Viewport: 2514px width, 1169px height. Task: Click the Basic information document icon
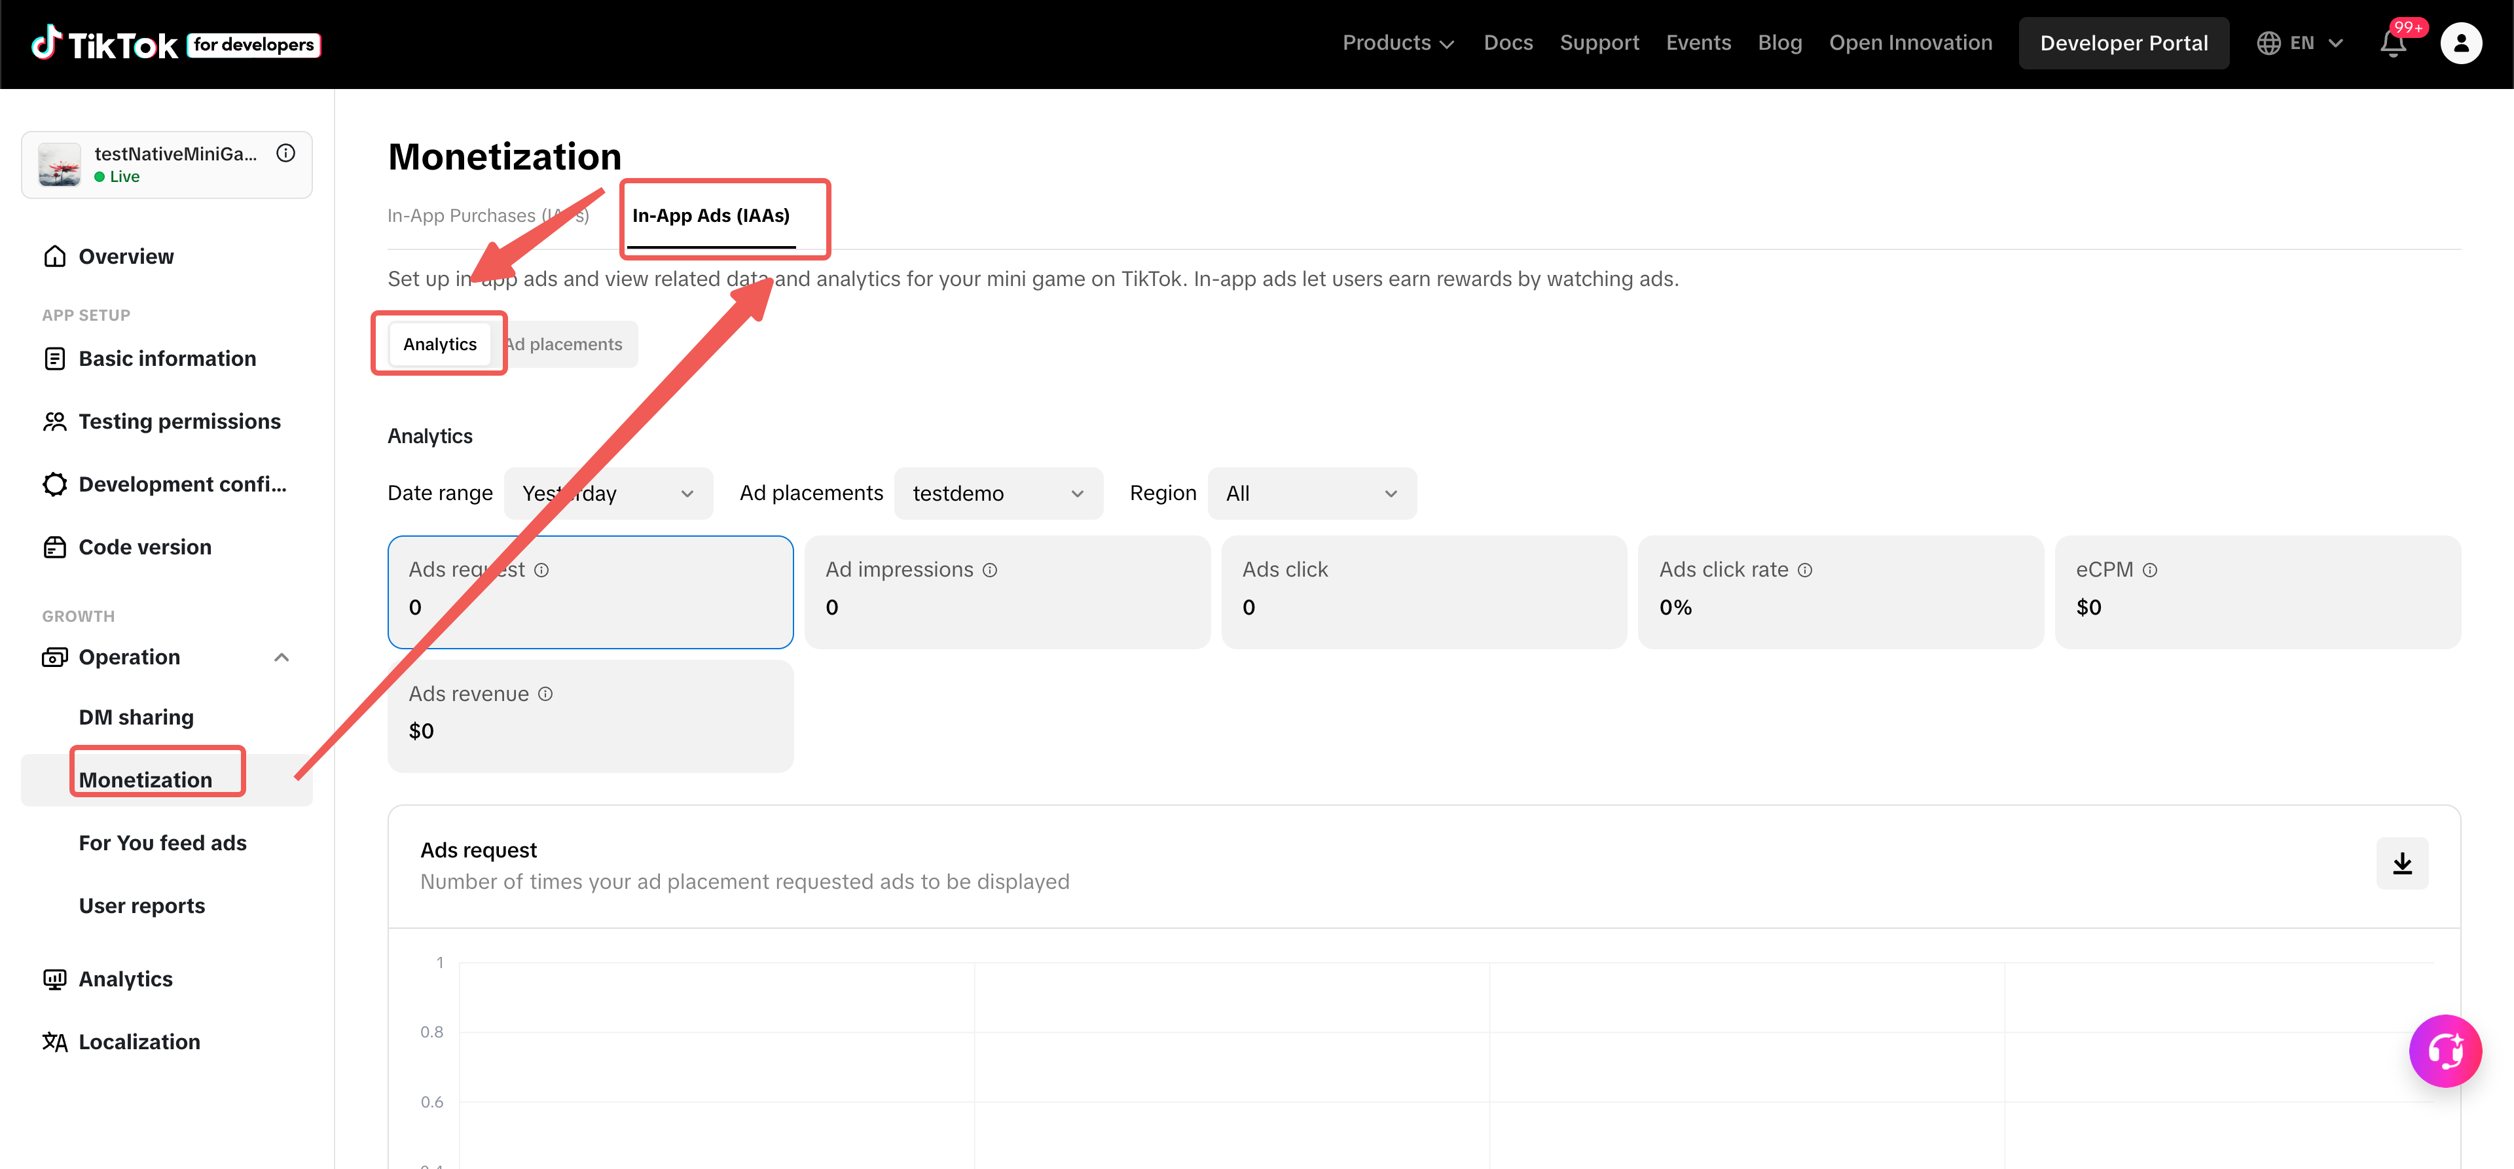click(x=54, y=359)
